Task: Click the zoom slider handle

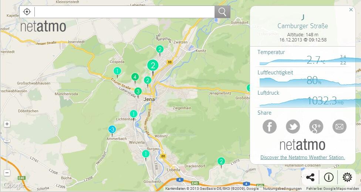Action: pos(7,141)
